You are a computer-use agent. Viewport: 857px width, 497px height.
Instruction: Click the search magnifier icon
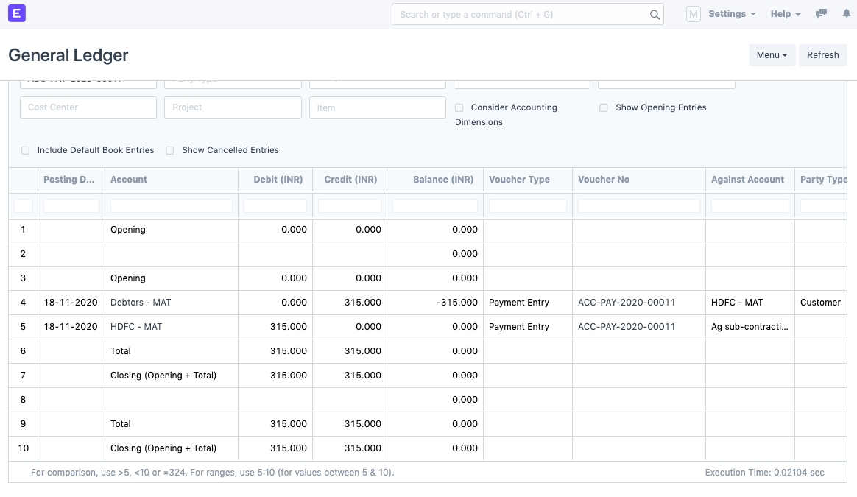point(655,15)
